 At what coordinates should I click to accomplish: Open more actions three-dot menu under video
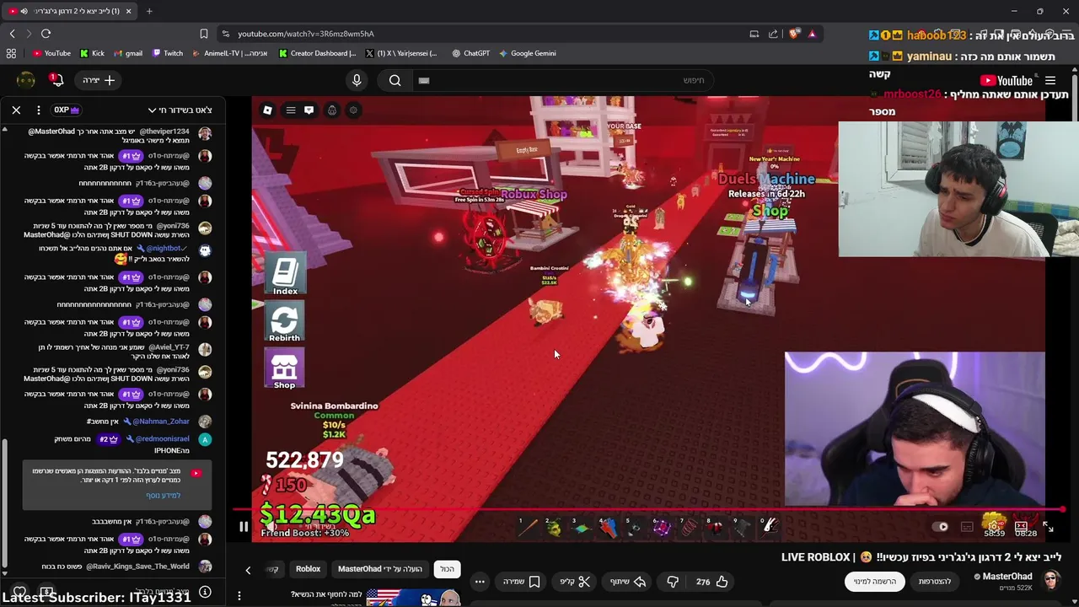coord(480,582)
